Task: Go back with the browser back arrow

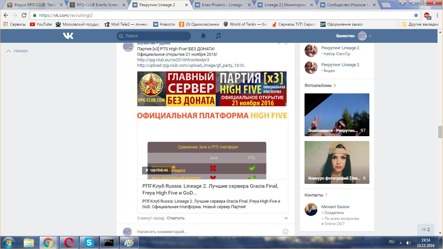Action: 6,15
